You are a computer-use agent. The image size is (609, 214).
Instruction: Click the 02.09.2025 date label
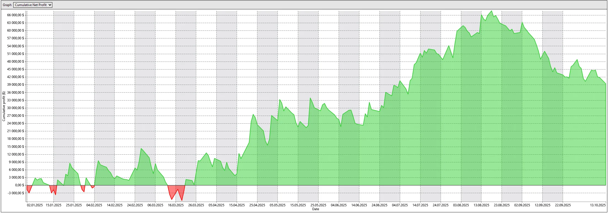(x=522, y=205)
